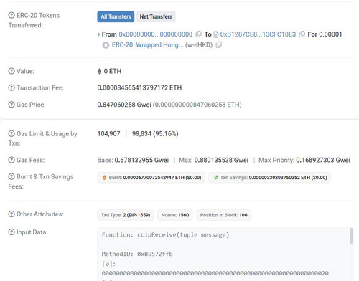This screenshot has height=281, width=359.
Task: Show help icon for Gas Price
Action: pos(11,105)
